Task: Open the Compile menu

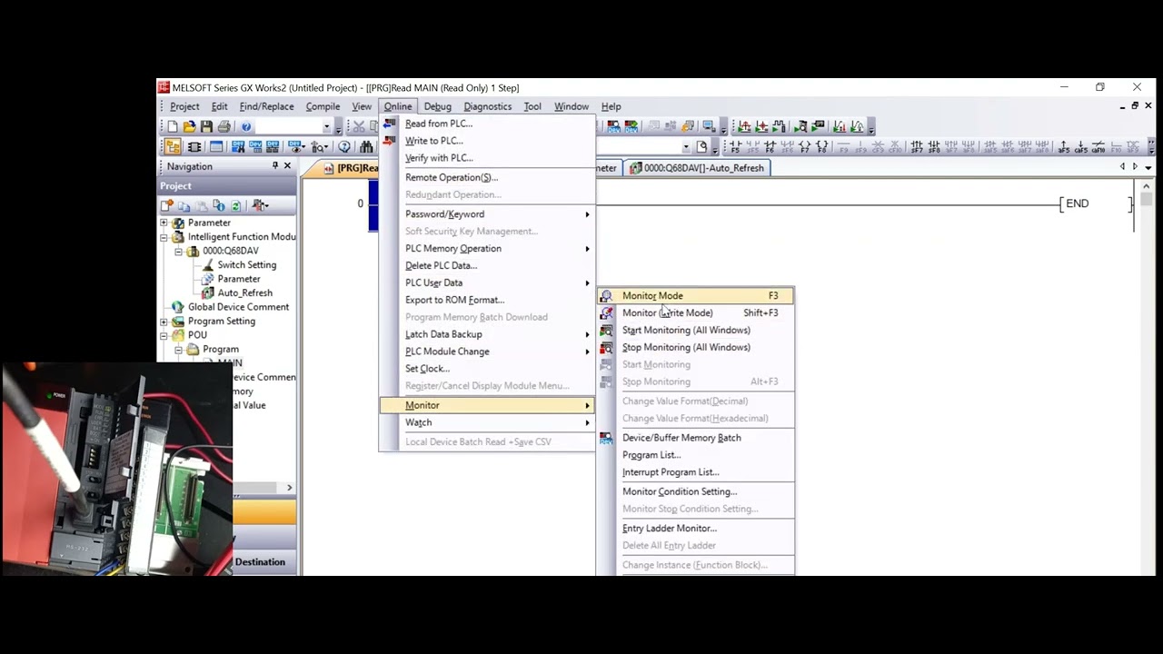Action: click(323, 106)
